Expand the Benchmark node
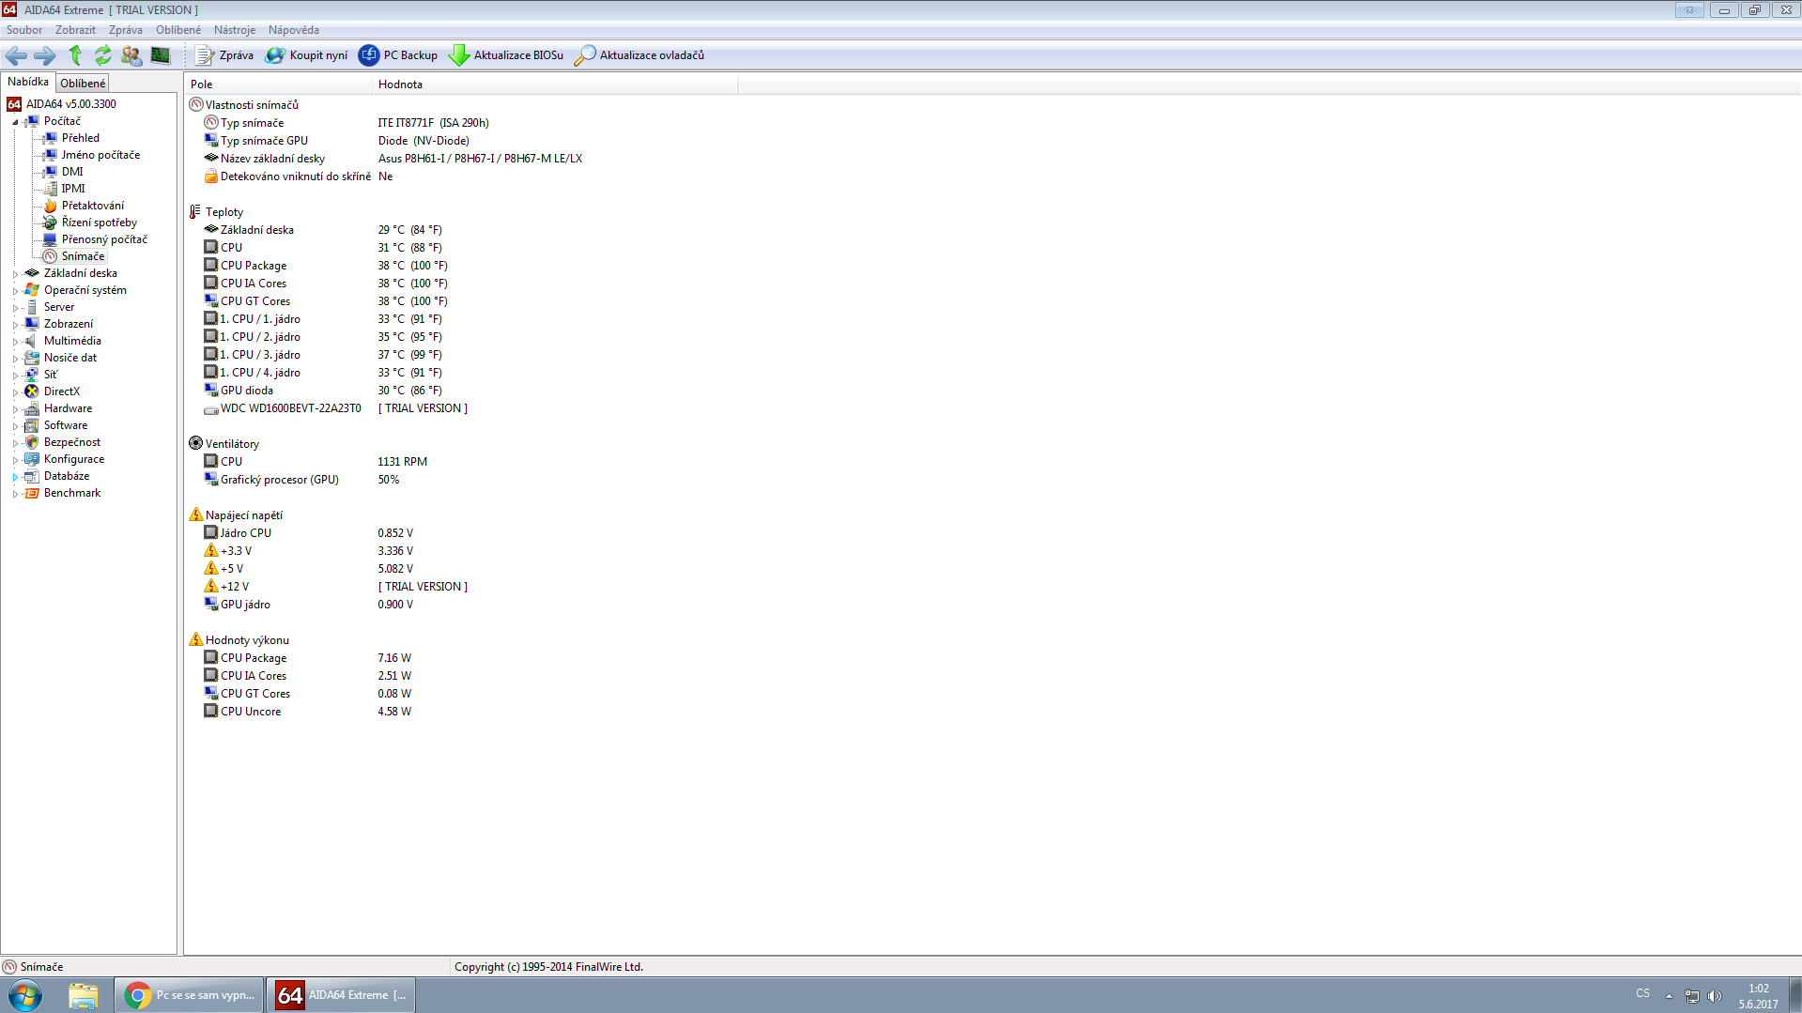 pos(15,494)
